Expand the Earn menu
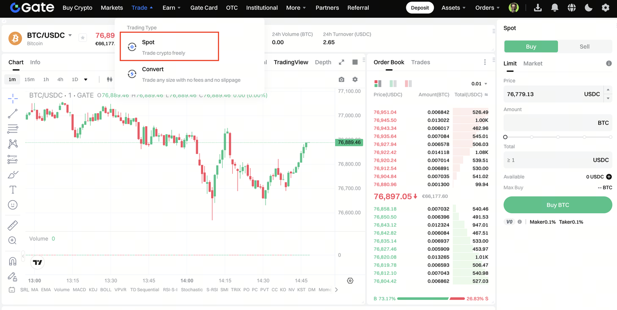This screenshot has width=617, height=310. point(172,8)
